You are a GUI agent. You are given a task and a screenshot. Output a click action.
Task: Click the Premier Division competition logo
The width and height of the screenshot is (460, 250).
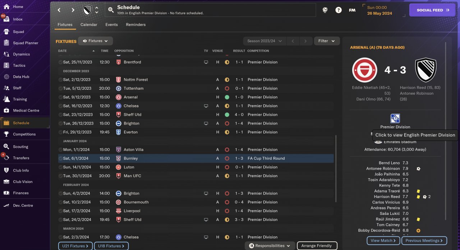[x=395, y=118]
